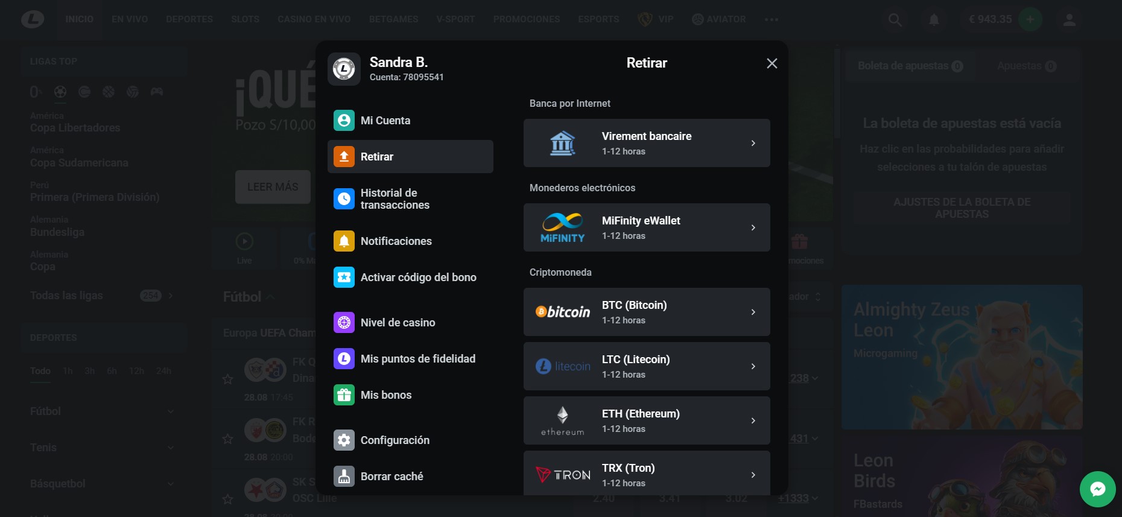Open the live chat messenger bubble

click(x=1098, y=489)
